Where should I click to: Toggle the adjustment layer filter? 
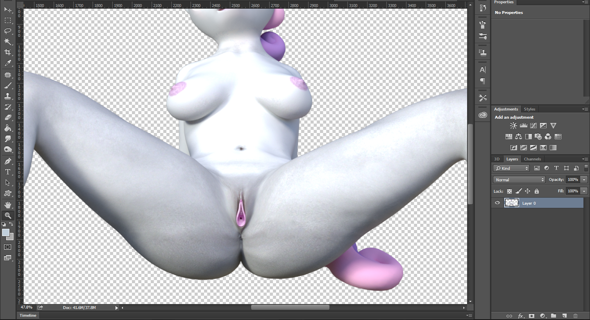click(x=547, y=168)
